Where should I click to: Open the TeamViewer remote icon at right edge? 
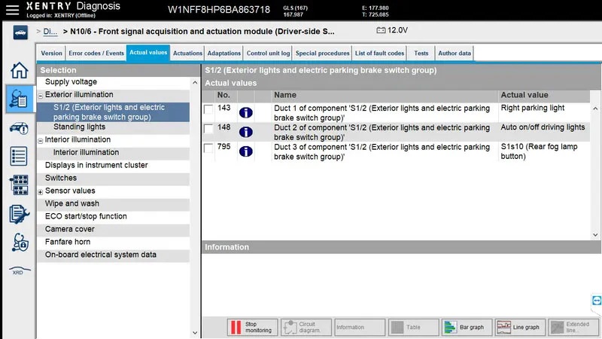click(596, 301)
